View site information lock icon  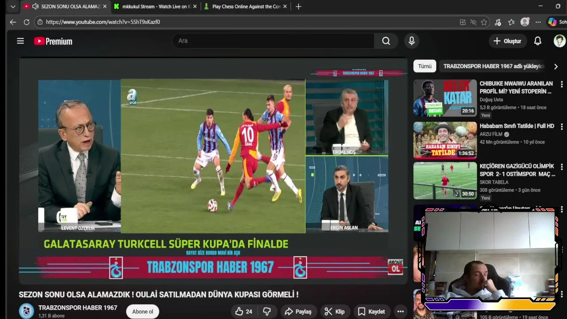[40, 22]
